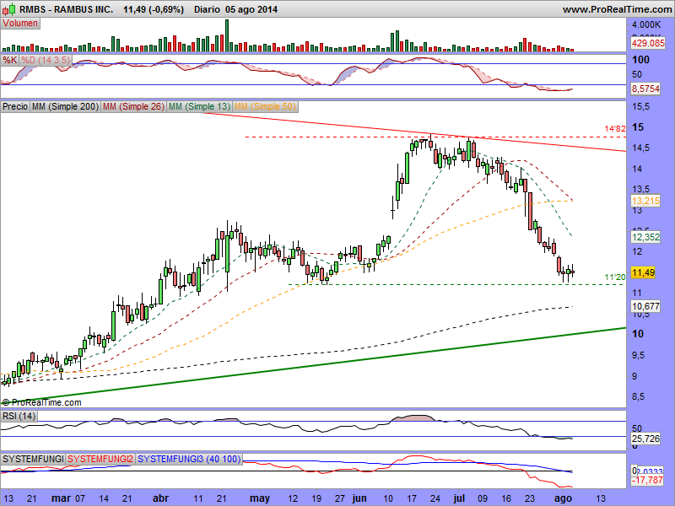Image resolution: width=675 pixels, height=506 pixels.
Task: Click the 11,49 (-0,69%) quote in header
Action: (x=154, y=9)
